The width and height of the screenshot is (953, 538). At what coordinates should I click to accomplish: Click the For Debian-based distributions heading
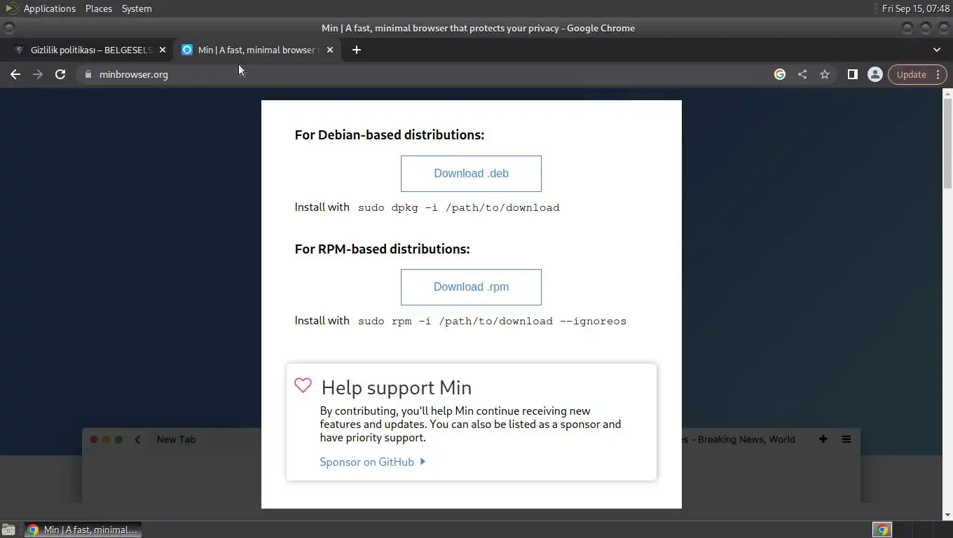coord(390,134)
